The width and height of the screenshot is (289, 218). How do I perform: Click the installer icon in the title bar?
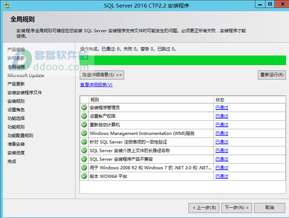click(x=7, y=5)
